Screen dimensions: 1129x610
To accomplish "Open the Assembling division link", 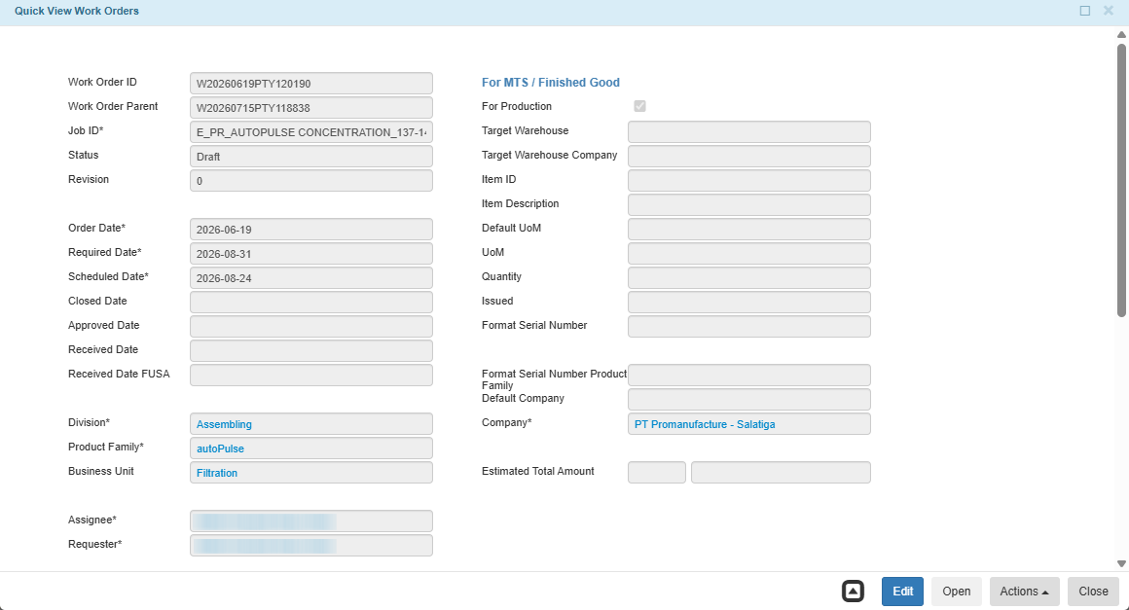I will click(x=224, y=424).
